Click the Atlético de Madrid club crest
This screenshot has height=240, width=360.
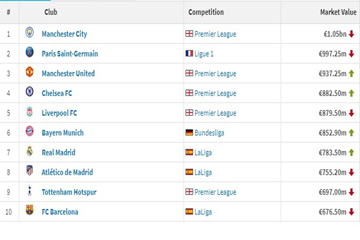[x=29, y=172]
